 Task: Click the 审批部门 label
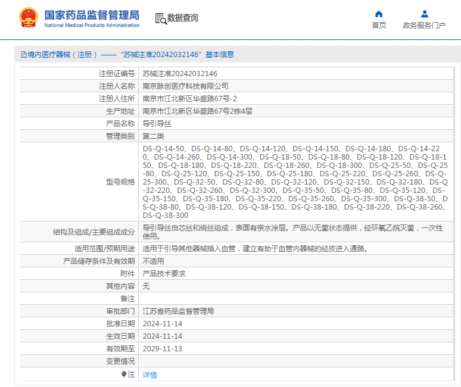pyautogui.click(x=120, y=311)
